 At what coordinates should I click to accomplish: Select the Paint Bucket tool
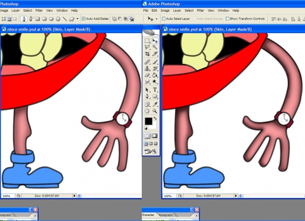tap(155, 75)
